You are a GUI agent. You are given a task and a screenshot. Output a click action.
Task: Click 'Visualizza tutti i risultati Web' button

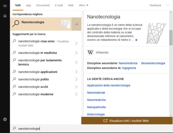(127, 121)
